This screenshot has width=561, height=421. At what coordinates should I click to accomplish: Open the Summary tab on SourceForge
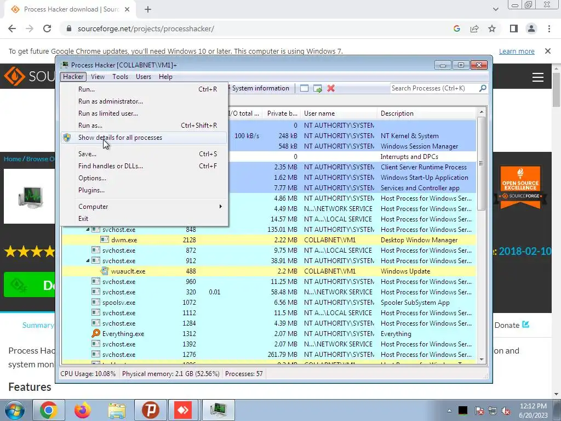pos(38,325)
